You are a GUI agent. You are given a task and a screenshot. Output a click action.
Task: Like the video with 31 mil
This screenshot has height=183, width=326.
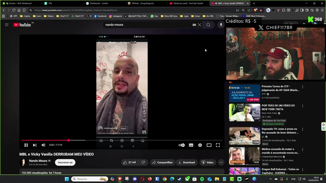pyautogui.click(x=130, y=162)
